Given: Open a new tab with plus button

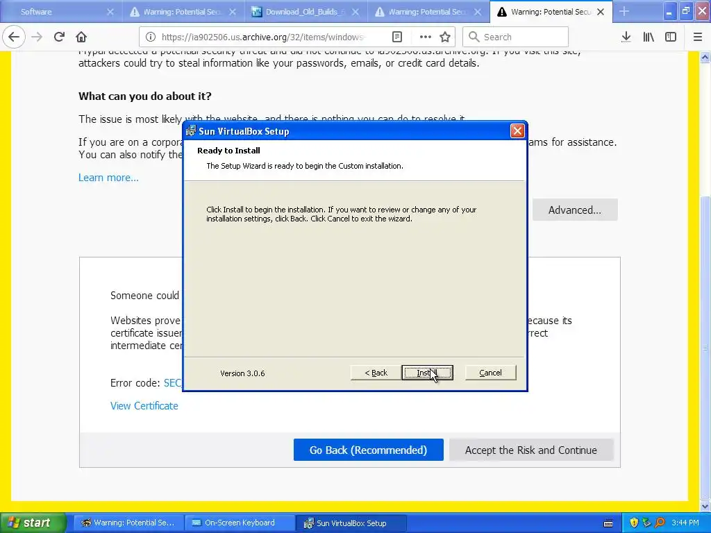Looking at the screenshot, I should coord(624,11).
